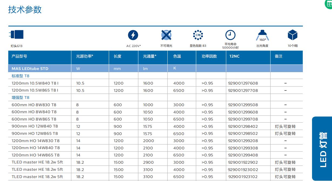The width and height of the screenshot is (332, 181).
Task: Click the 12NC column header
Action: tap(234, 56)
